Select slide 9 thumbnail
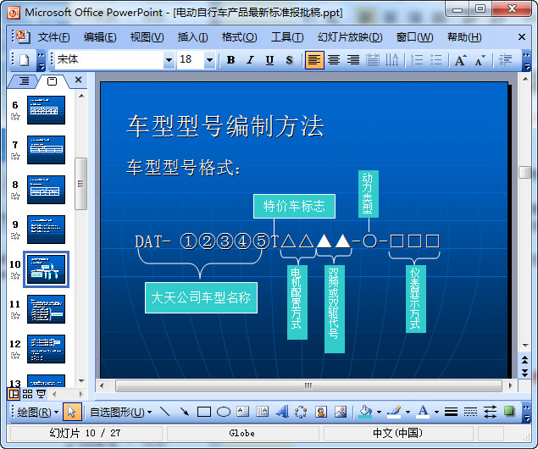The width and height of the screenshot is (538, 449). [46, 230]
